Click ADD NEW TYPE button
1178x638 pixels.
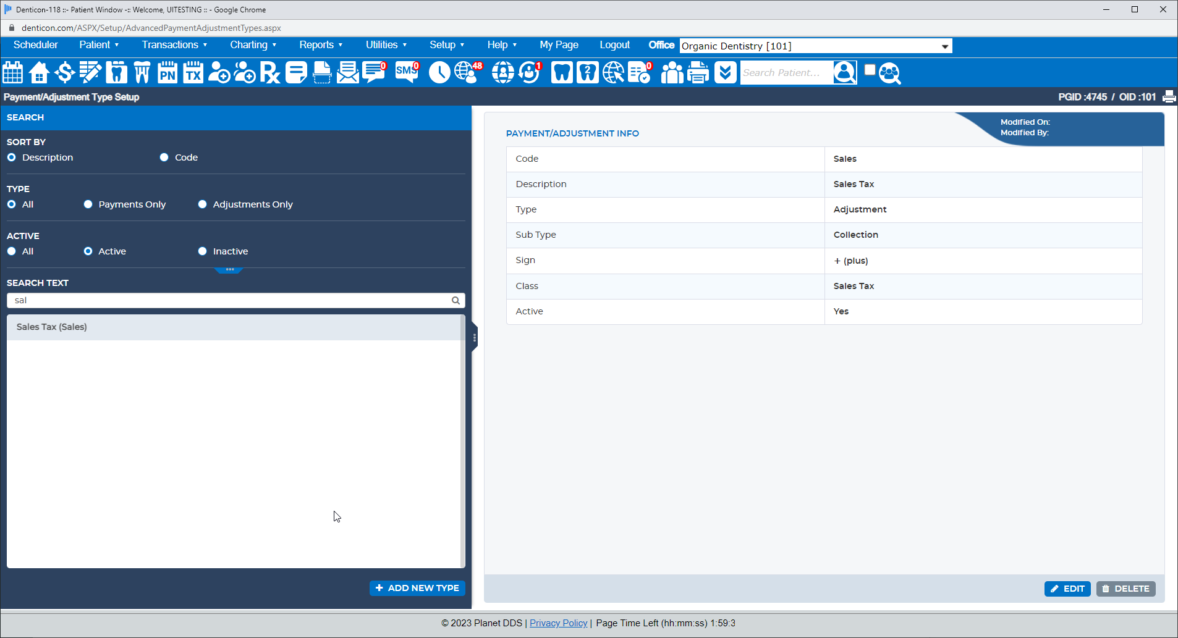point(417,588)
